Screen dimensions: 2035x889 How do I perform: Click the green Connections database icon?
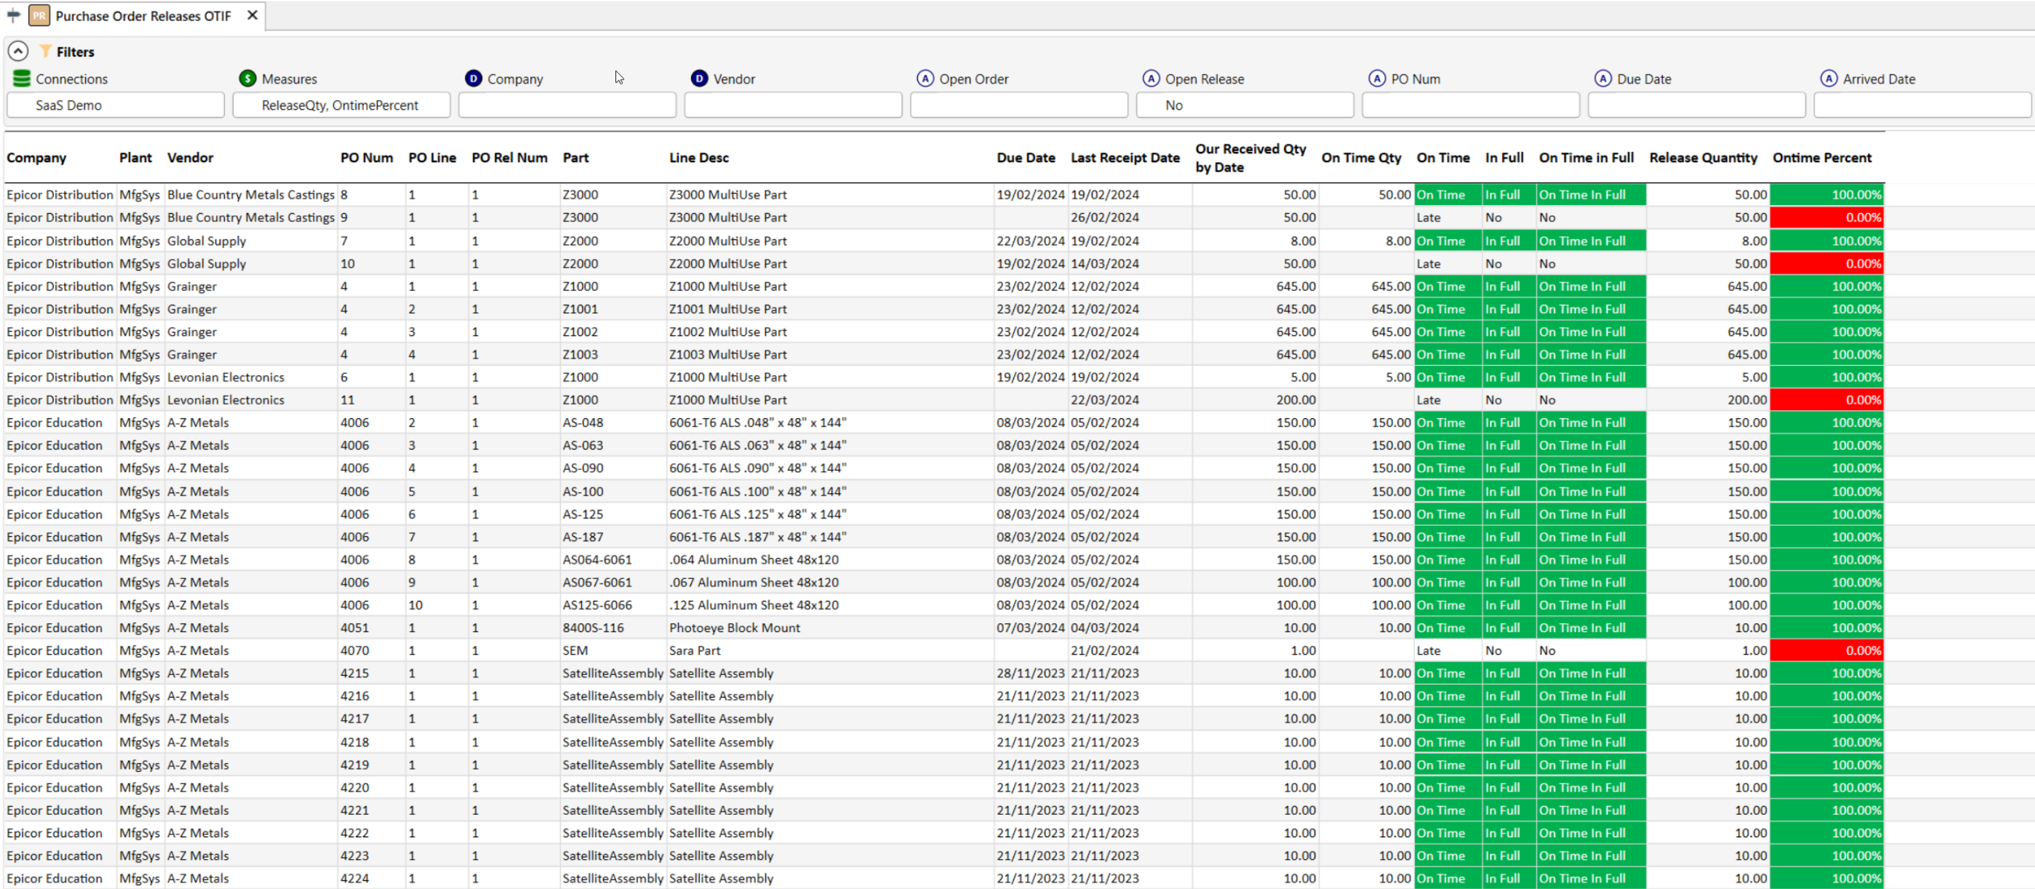(x=21, y=78)
